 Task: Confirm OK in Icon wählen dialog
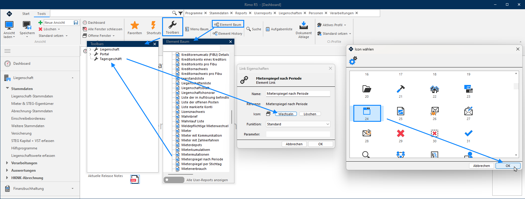pyautogui.click(x=508, y=166)
